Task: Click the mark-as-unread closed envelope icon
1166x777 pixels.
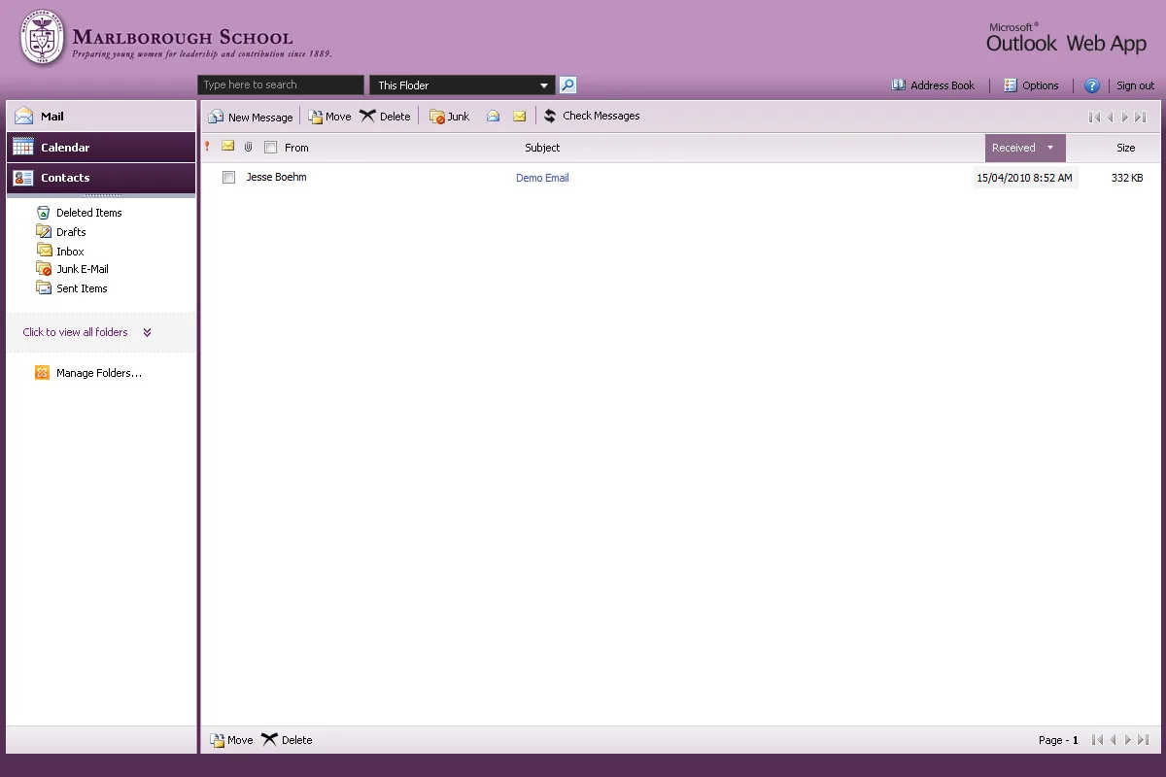Action: [520, 117]
